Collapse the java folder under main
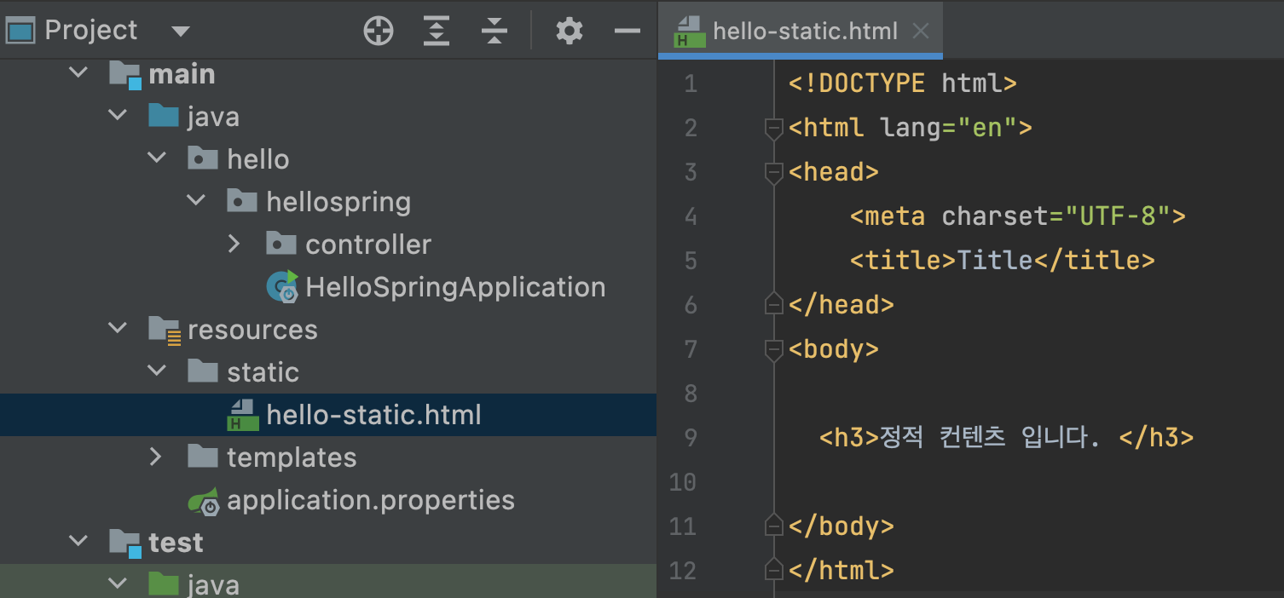Viewport: 1284px width, 598px height. [x=119, y=116]
